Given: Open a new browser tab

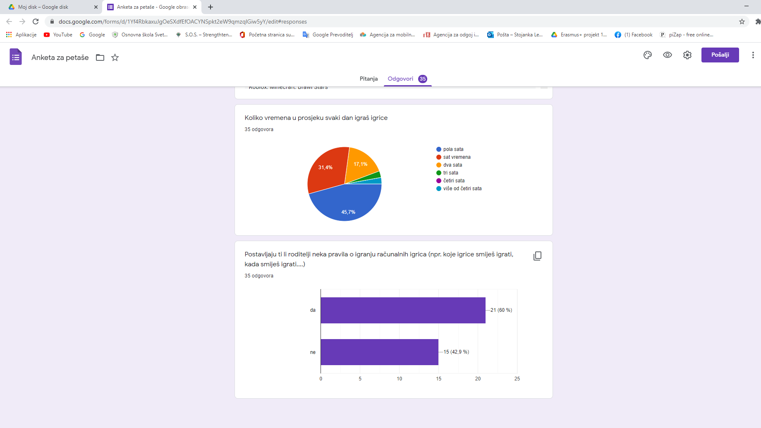Looking at the screenshot, I should point(211,7).
